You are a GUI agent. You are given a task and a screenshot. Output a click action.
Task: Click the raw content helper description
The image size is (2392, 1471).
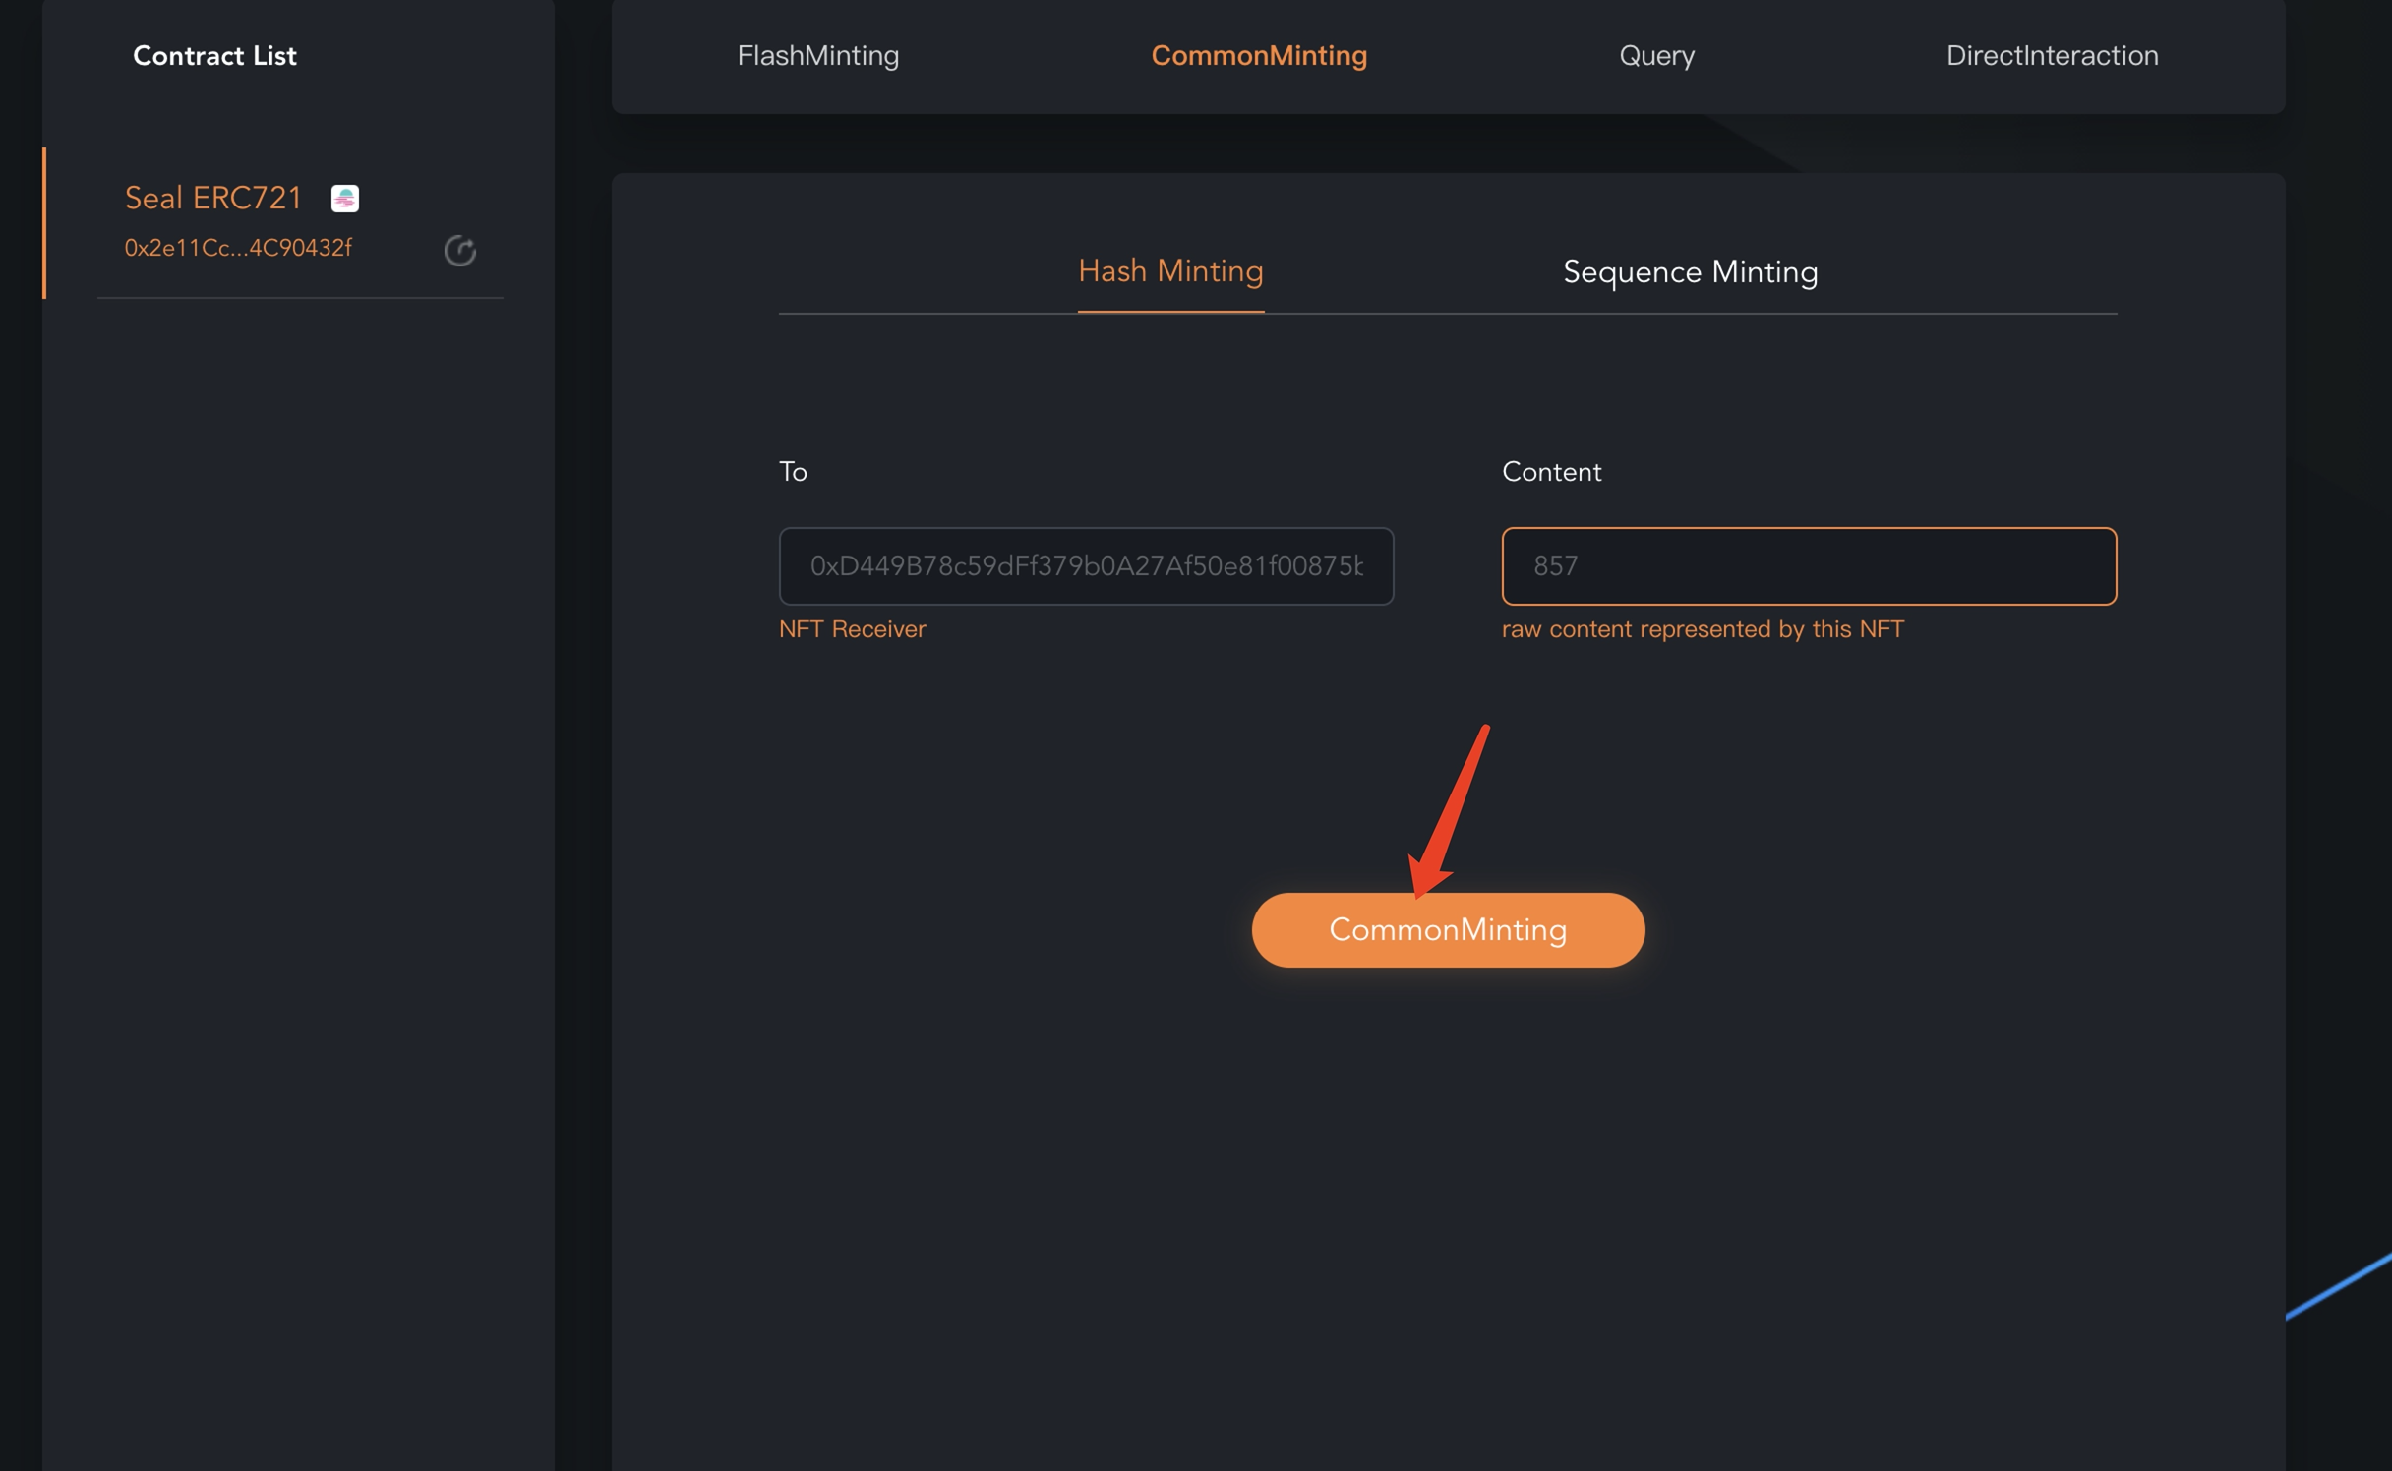[x=1702, y=629]
